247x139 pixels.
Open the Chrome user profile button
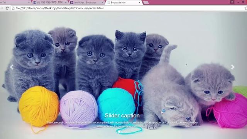pyautogui.click(x=232, y=2)
